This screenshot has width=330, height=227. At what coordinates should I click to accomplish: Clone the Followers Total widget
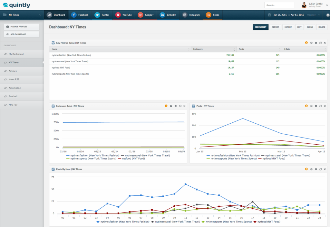pos(180,106)
